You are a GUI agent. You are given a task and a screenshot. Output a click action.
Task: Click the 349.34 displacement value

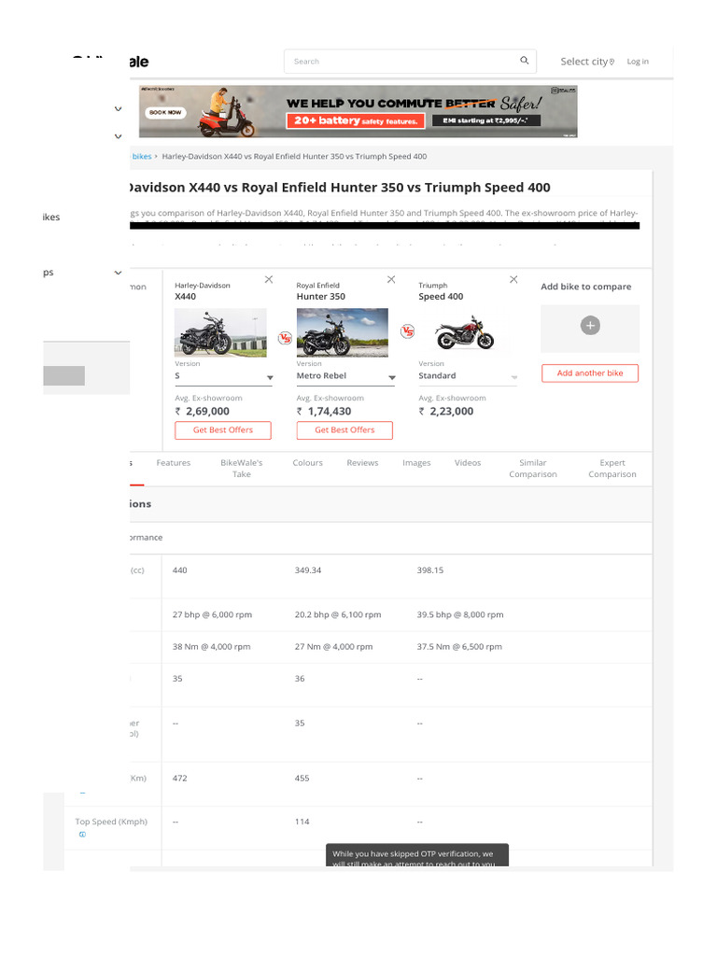[308, 570]
